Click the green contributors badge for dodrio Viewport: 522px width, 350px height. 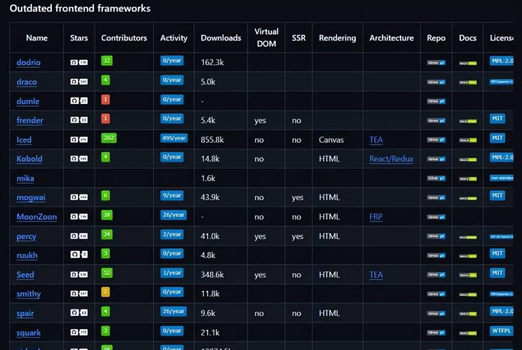[x=107, y=61]
